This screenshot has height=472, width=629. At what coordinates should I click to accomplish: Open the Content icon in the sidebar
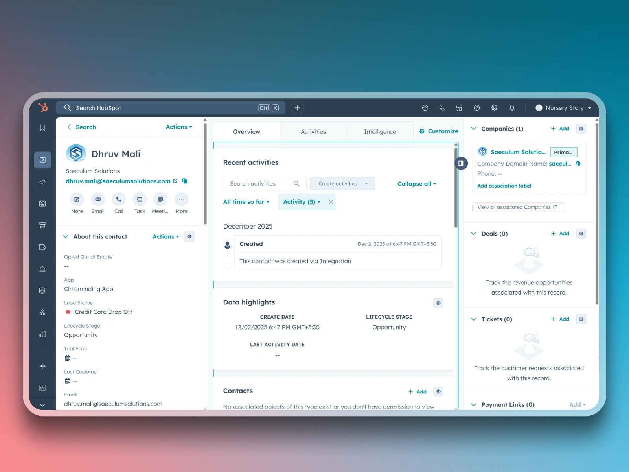[42, 203]
